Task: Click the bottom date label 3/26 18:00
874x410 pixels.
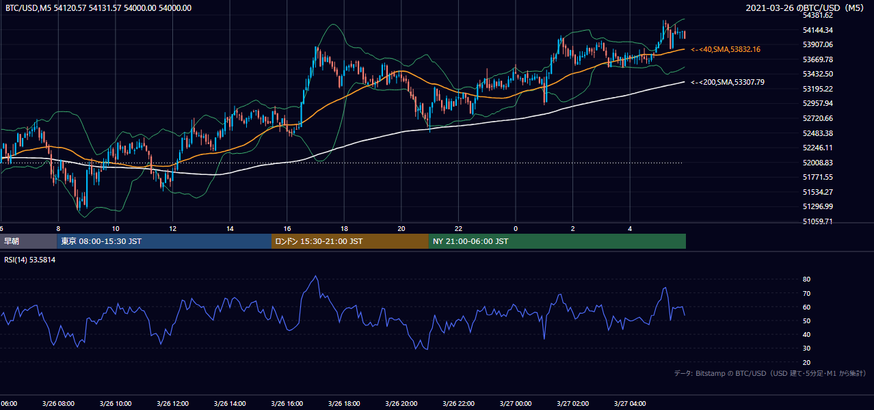Action: click(344, 403)
